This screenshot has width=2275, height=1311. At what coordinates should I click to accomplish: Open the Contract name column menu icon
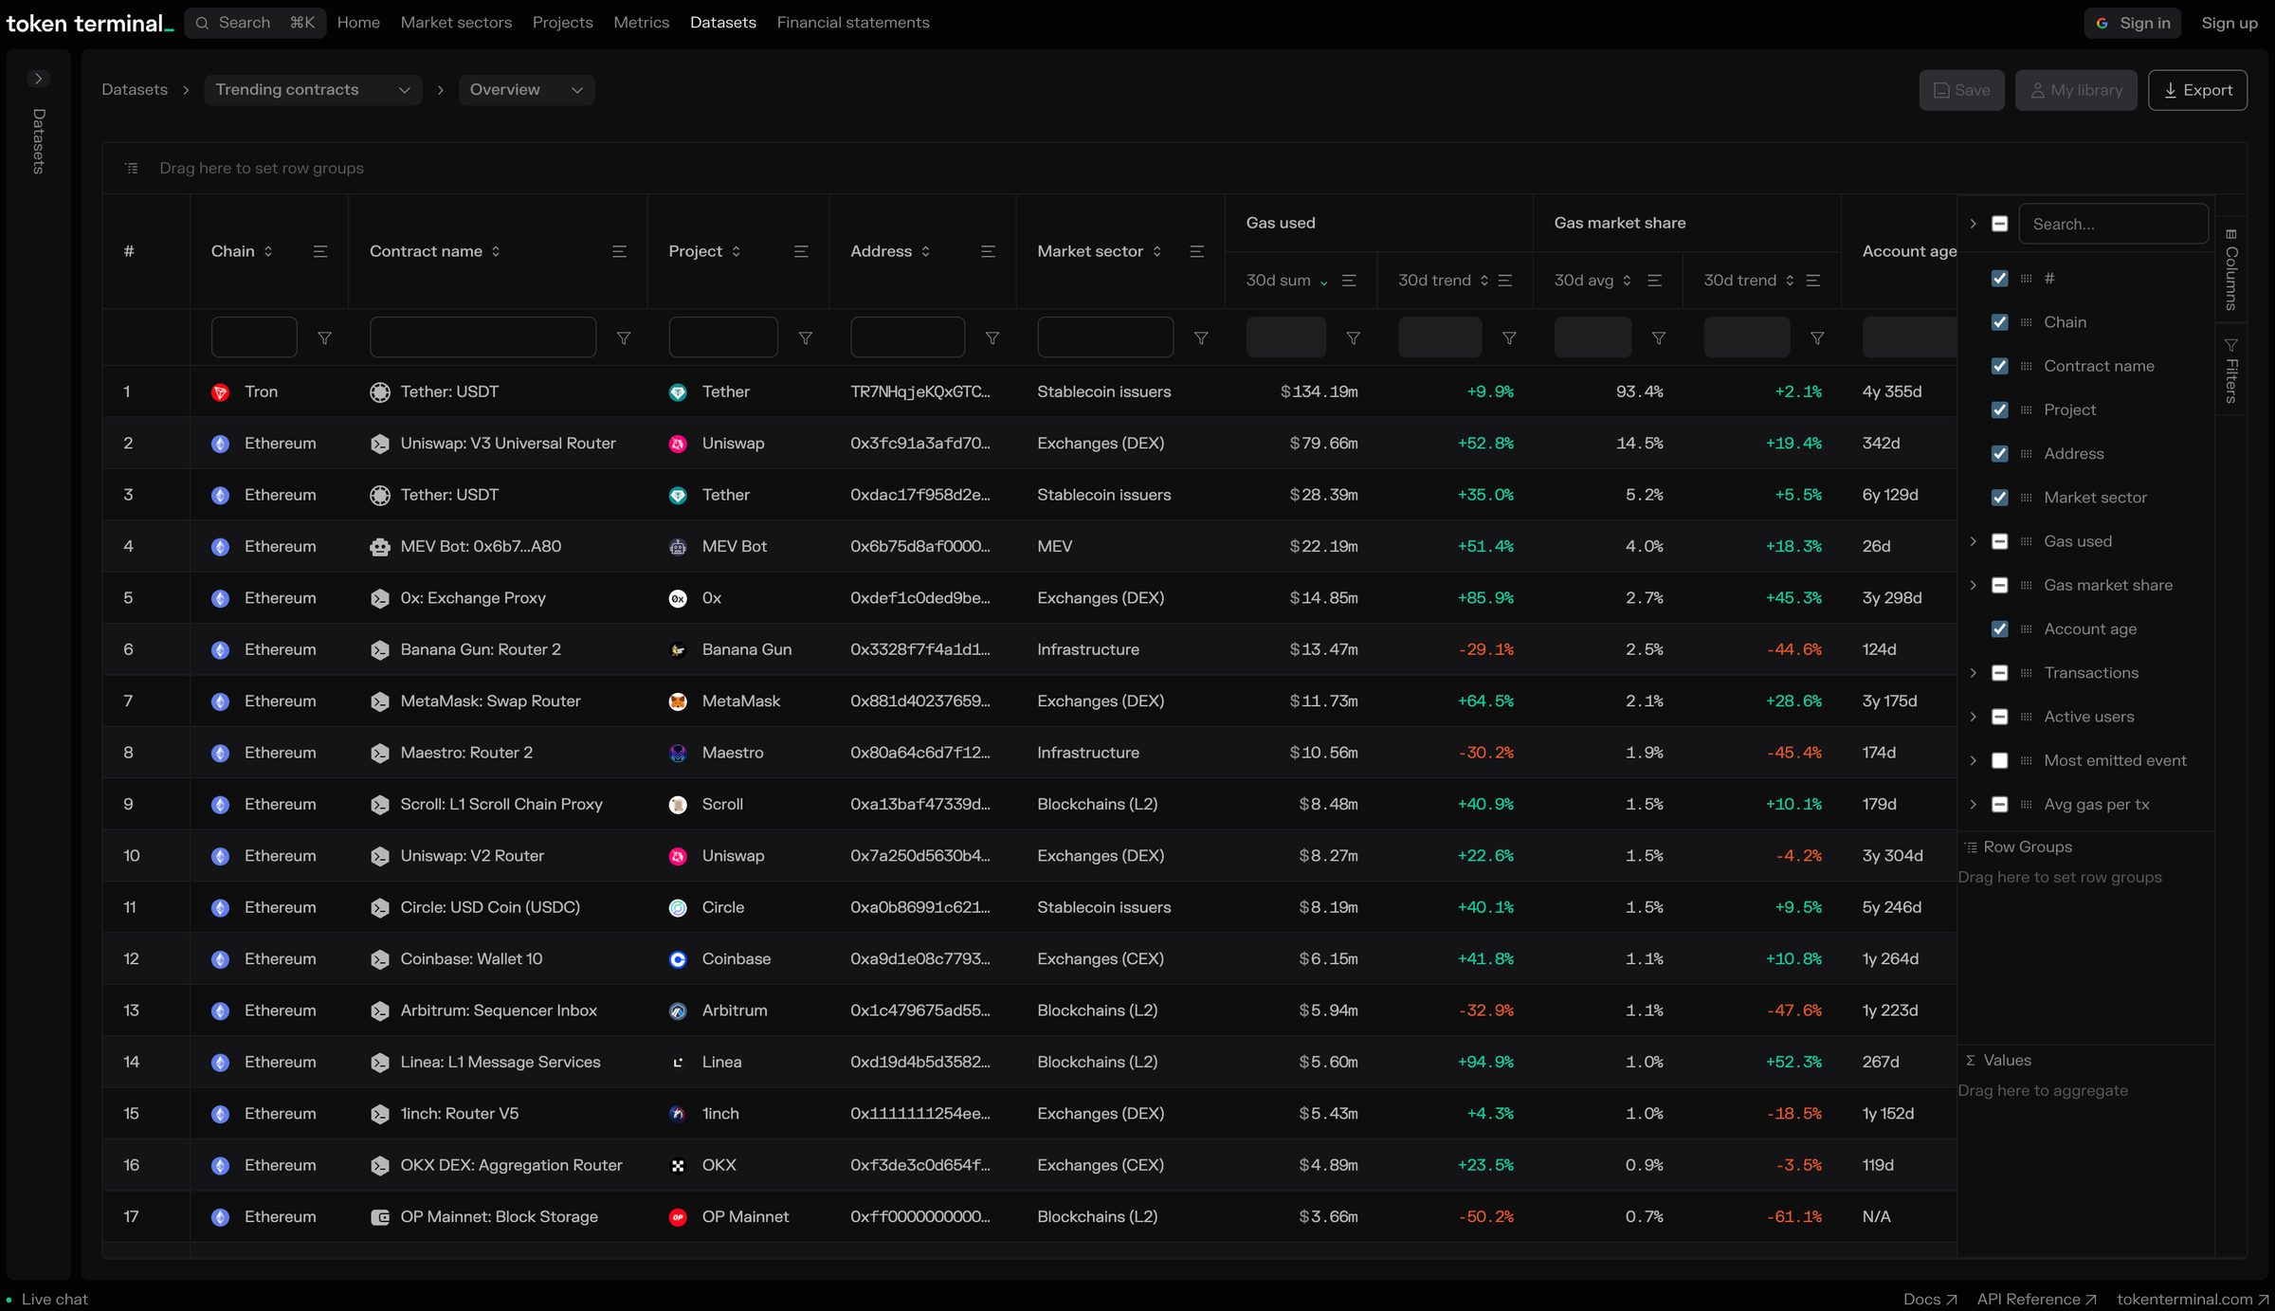[619, 251]
